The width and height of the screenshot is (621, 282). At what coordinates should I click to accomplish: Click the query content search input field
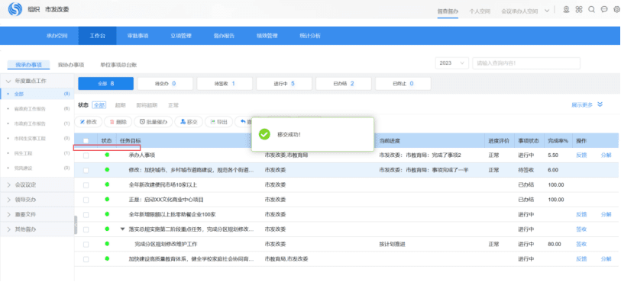(x=526, y=63)
